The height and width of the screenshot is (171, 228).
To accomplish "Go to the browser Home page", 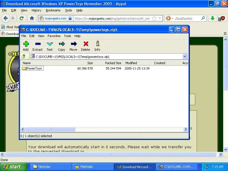I will point(32,18).
